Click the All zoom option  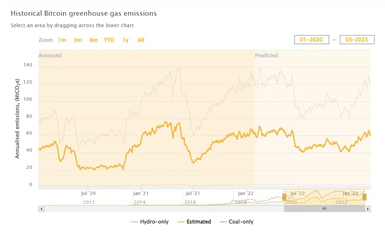tap(140, 40)
